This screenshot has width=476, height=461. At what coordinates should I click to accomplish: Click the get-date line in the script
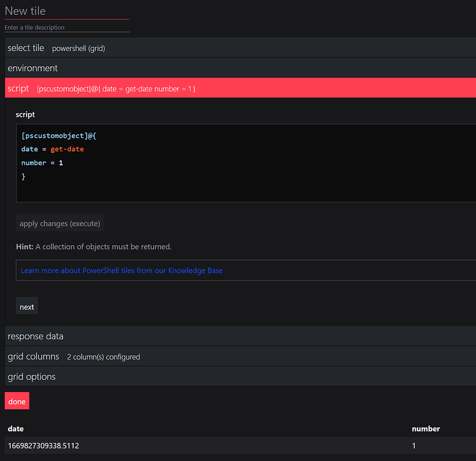point(52,149)
